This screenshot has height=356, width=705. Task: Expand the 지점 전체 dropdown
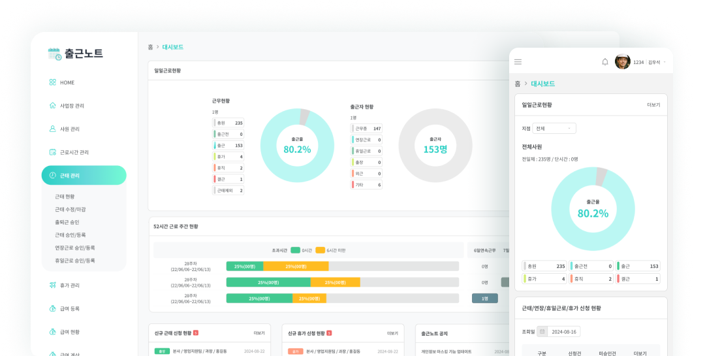click(554, 128)
